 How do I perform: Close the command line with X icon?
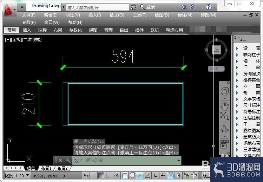[60, 160]
